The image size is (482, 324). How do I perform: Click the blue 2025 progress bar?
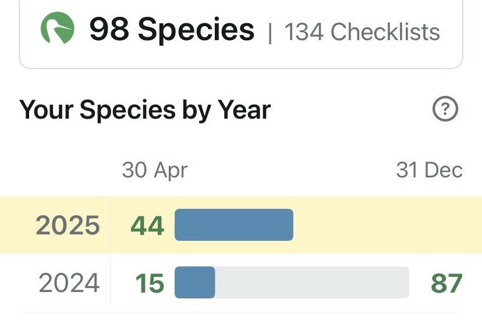point(234,225)
